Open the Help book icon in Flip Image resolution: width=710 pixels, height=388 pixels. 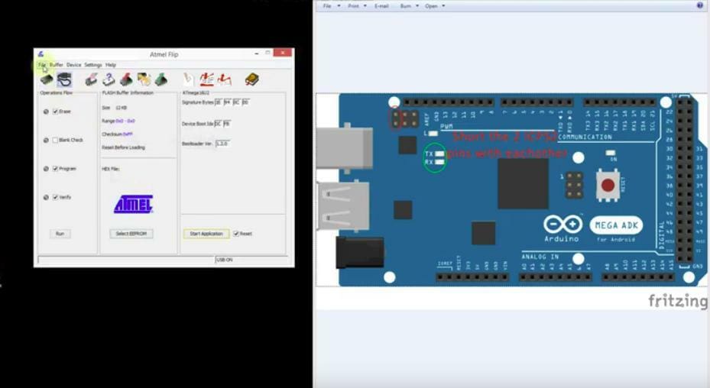[x=251, y=79]
